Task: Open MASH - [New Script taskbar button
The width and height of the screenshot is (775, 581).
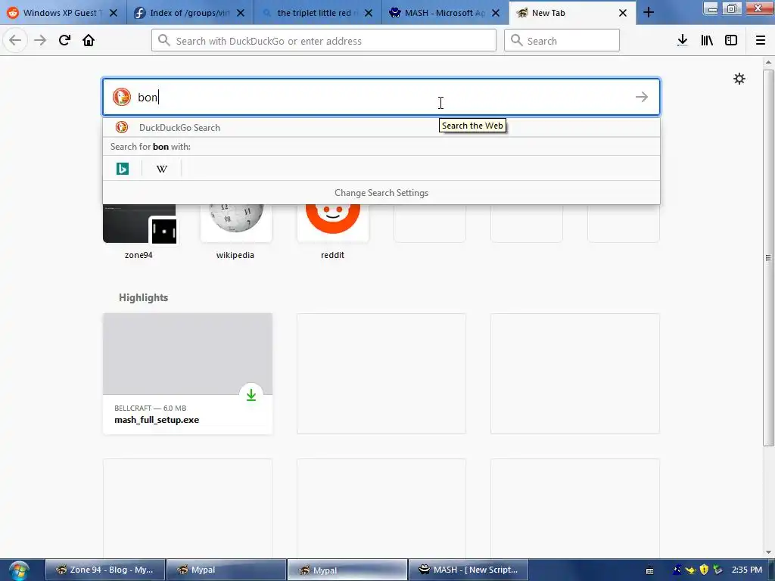Action: coord(468,570)
